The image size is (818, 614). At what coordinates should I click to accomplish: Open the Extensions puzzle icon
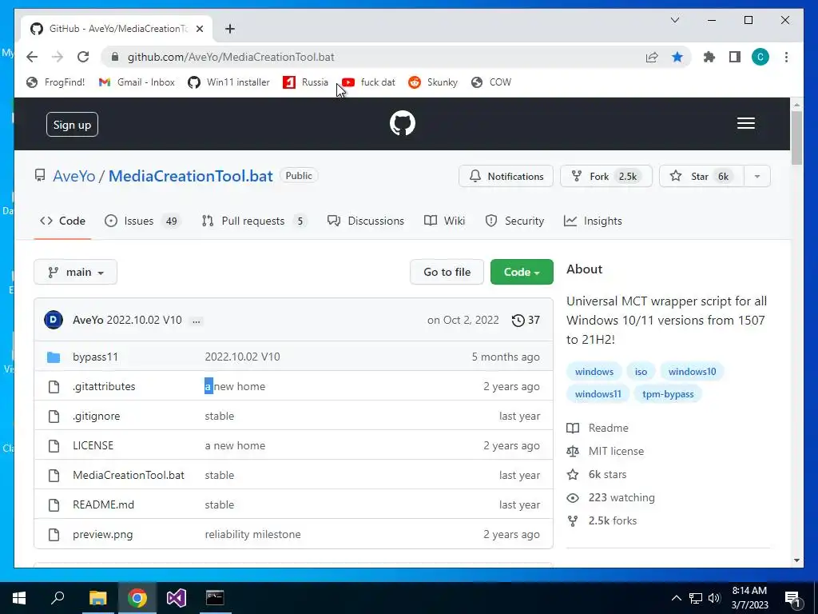[x=709, y=57]
